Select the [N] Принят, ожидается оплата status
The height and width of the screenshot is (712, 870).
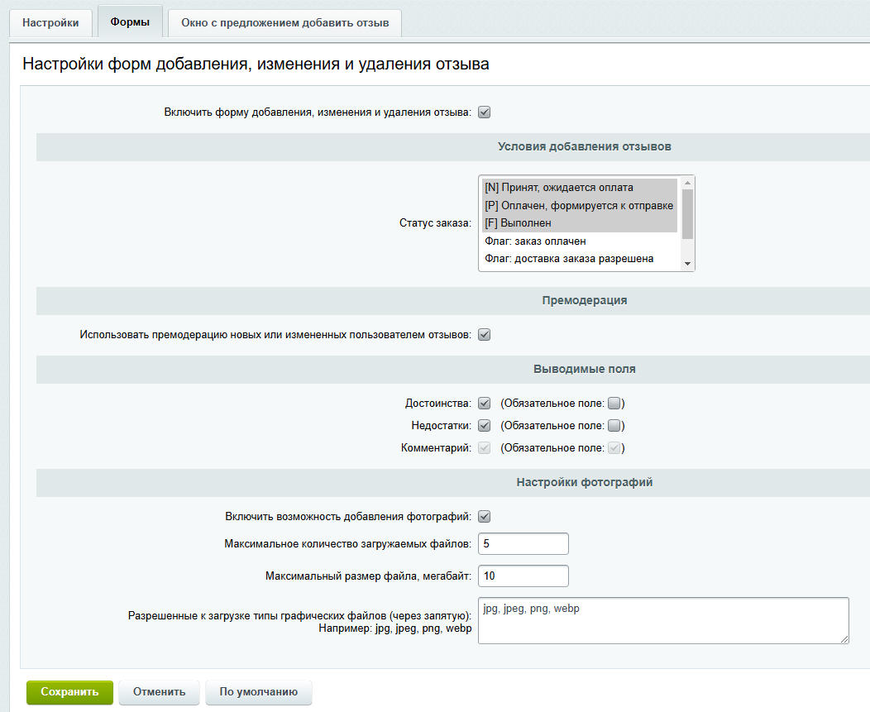579,188
